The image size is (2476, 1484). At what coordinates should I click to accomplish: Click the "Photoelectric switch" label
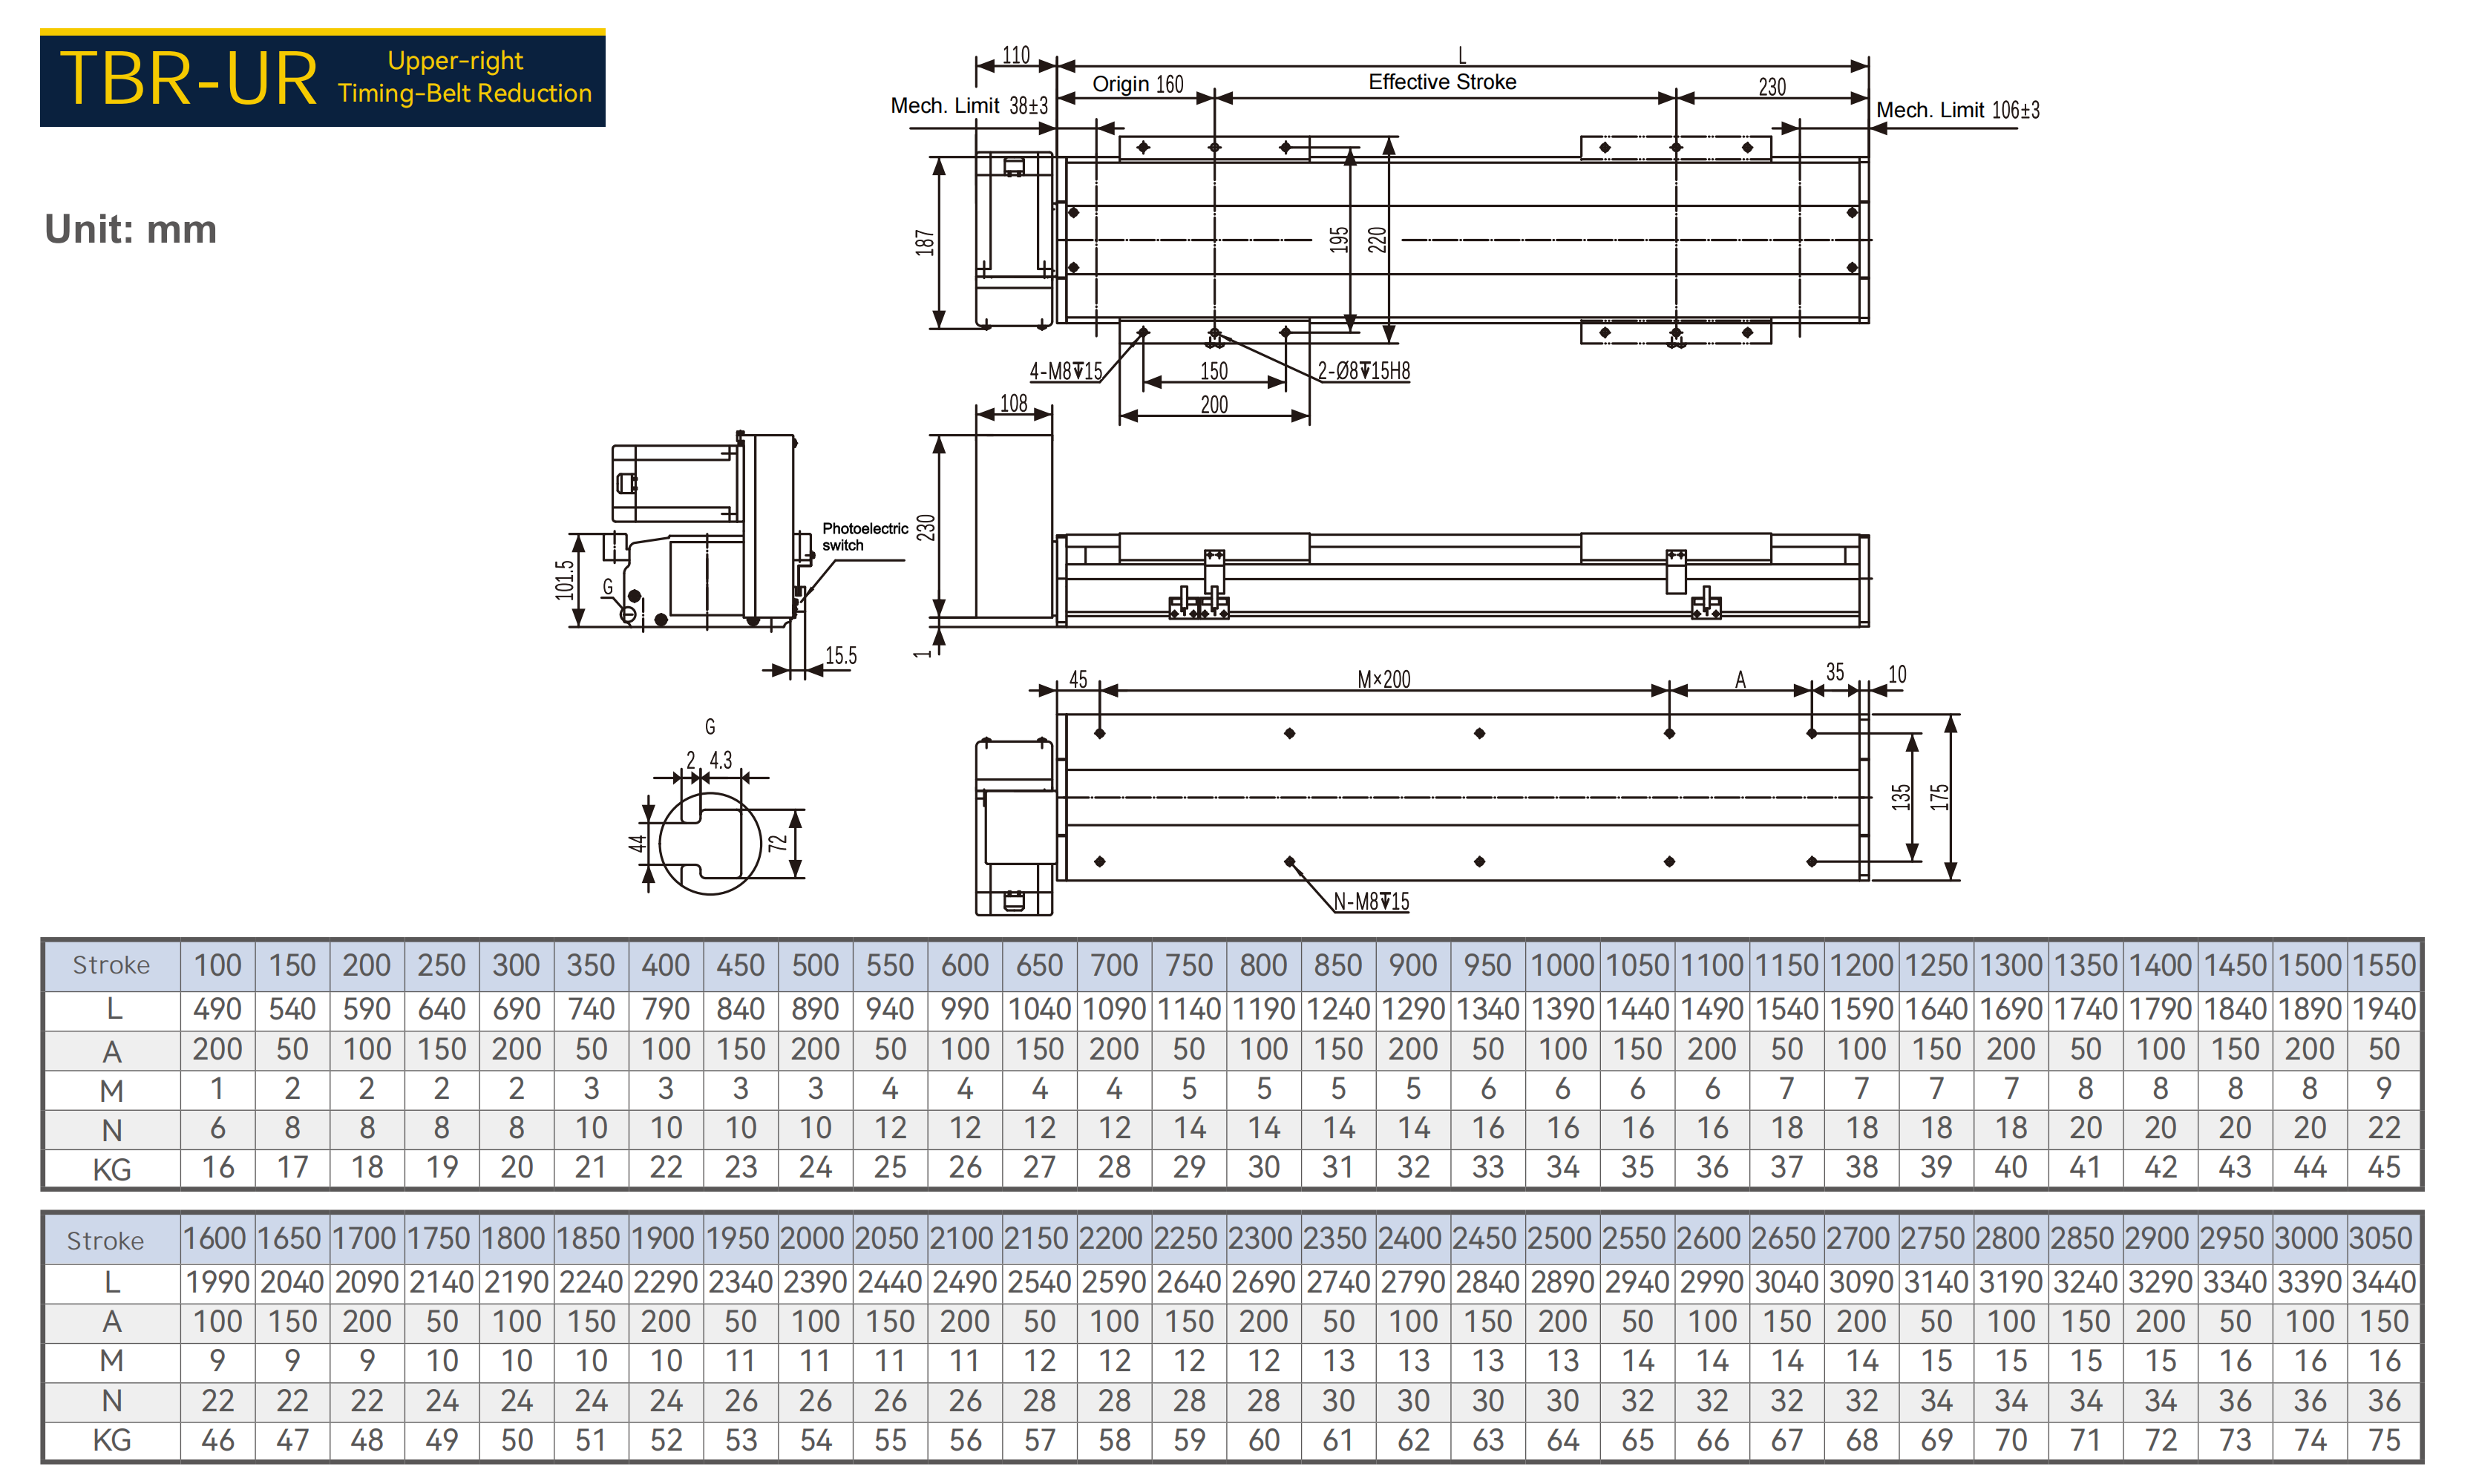pyautogui.click(x=864, y=537)
